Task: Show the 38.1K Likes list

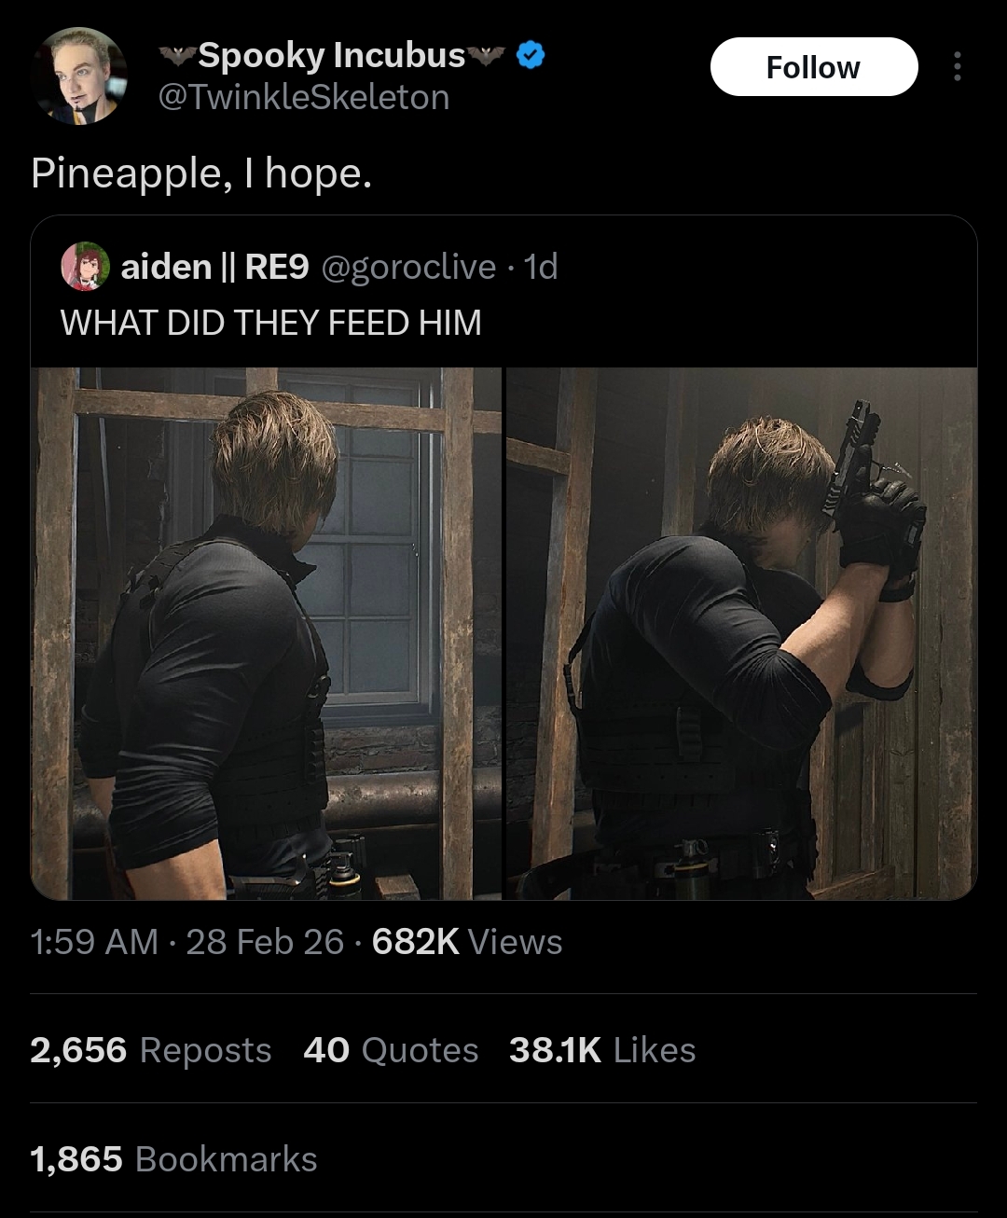Action: coord(602,1050)
